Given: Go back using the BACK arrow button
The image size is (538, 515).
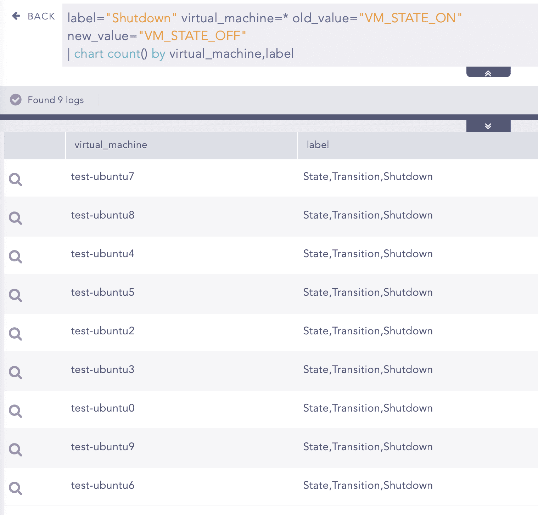Looking at the screenshot, I should [x=34, y=16].
